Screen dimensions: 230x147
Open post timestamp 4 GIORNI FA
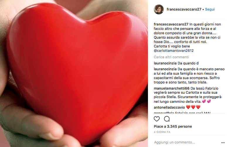pyautogui.click(x=162, y=132)
